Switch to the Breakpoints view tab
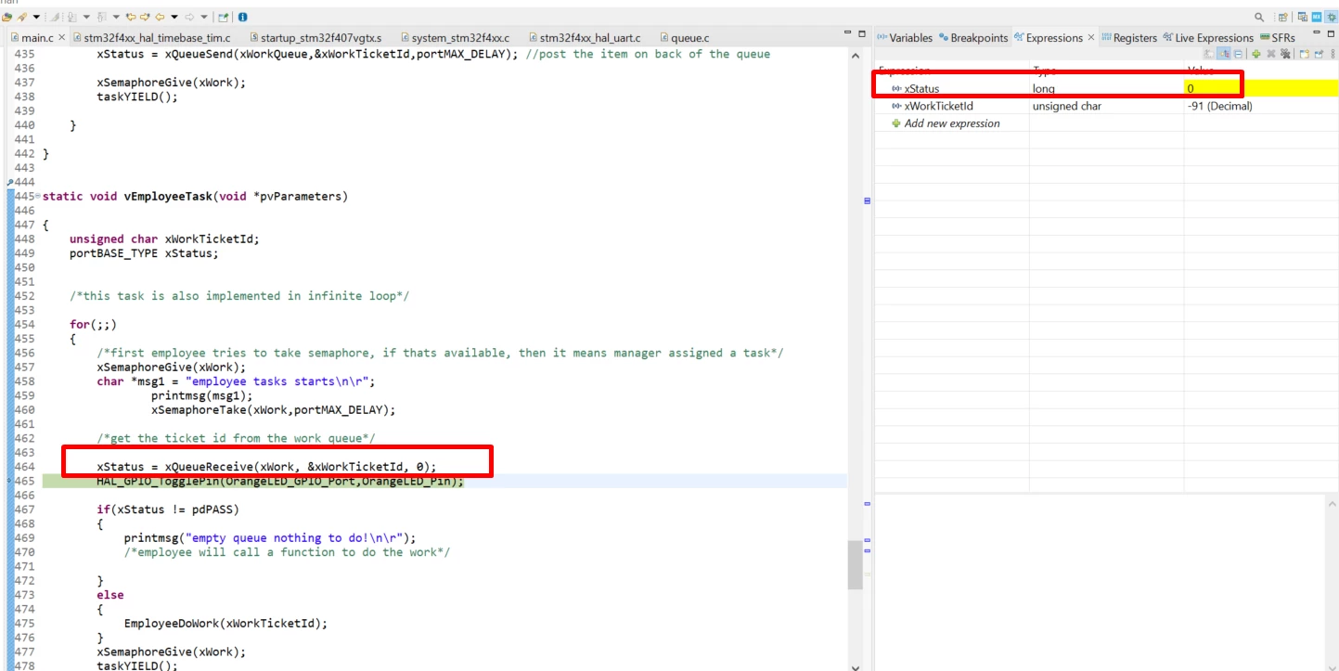The height and width of the screenshot is (671, 1339). pos(973,38)
